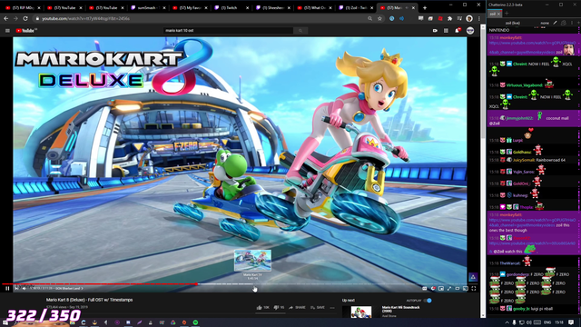Go back in the browser
The height and width of the screenshot is (327, 581).
pyautogui.click(x=6, y=18)
